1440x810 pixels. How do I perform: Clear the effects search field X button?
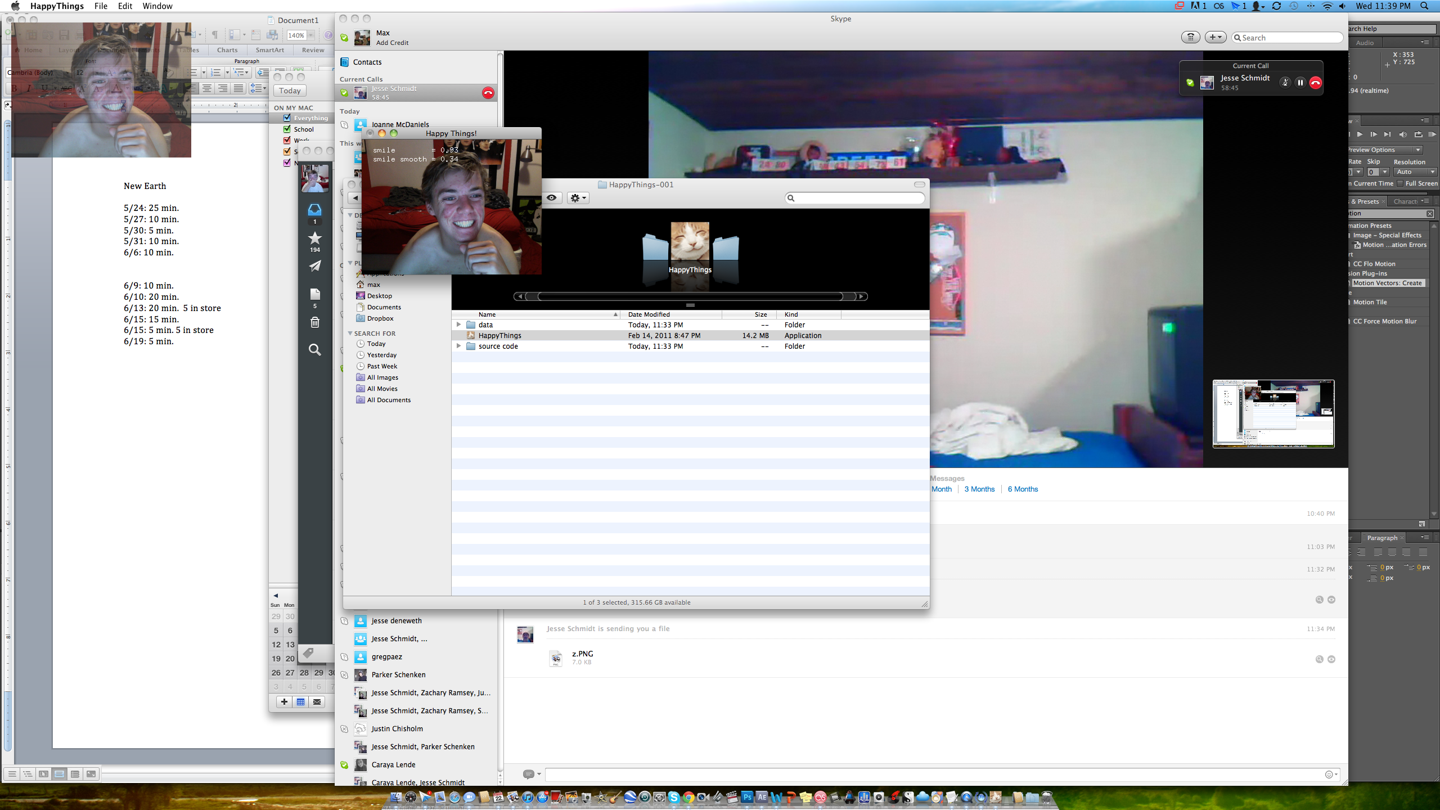click(1429, 214)
